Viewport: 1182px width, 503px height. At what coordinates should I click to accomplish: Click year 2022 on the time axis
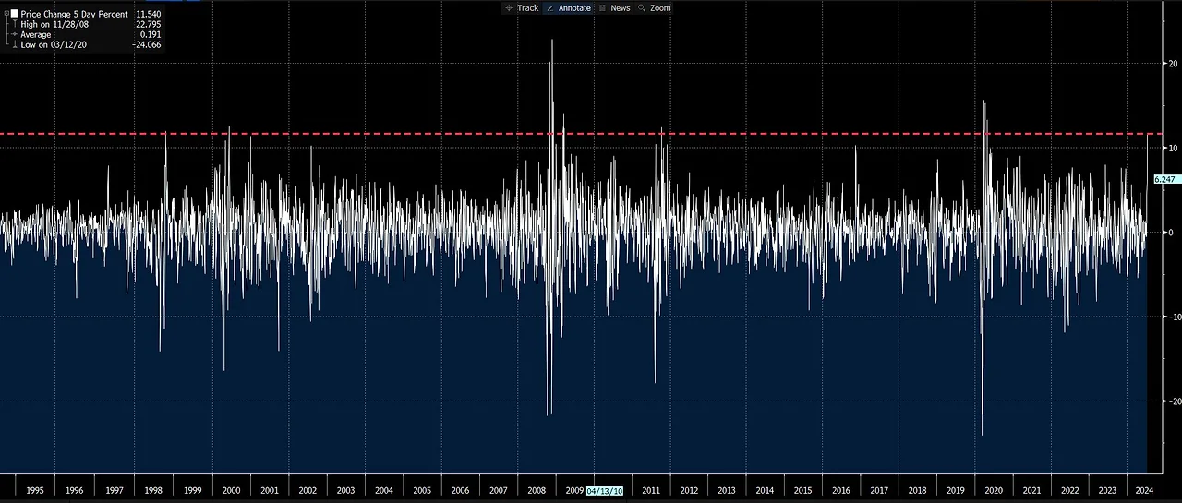1069,491
